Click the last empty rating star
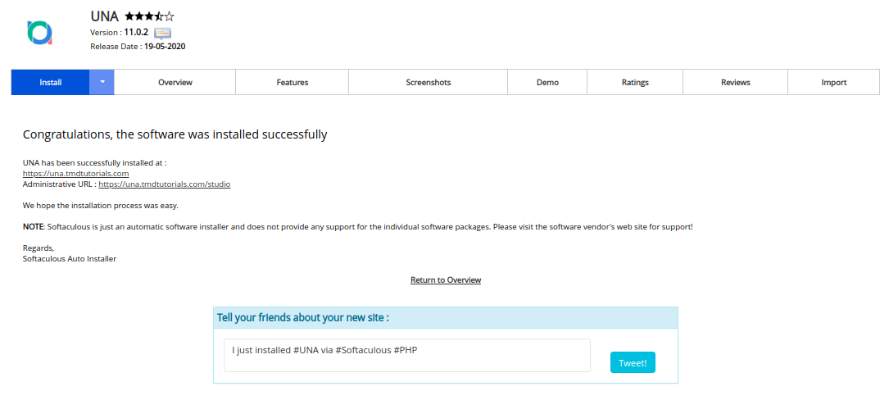 click(x=170, y=16)
